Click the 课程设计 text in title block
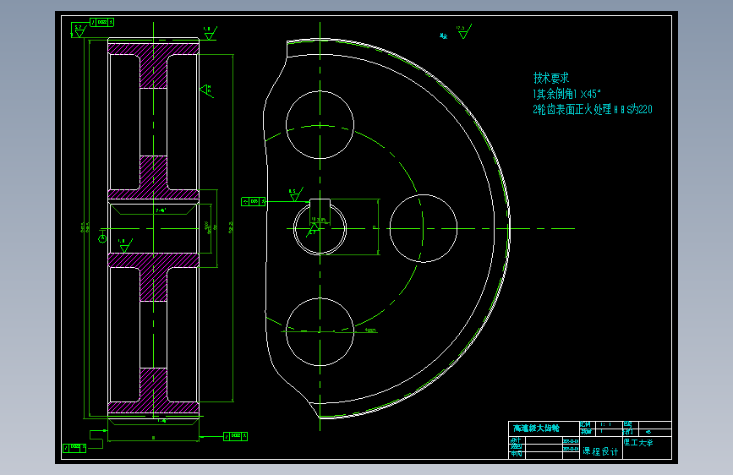 (x=600, y=451)
